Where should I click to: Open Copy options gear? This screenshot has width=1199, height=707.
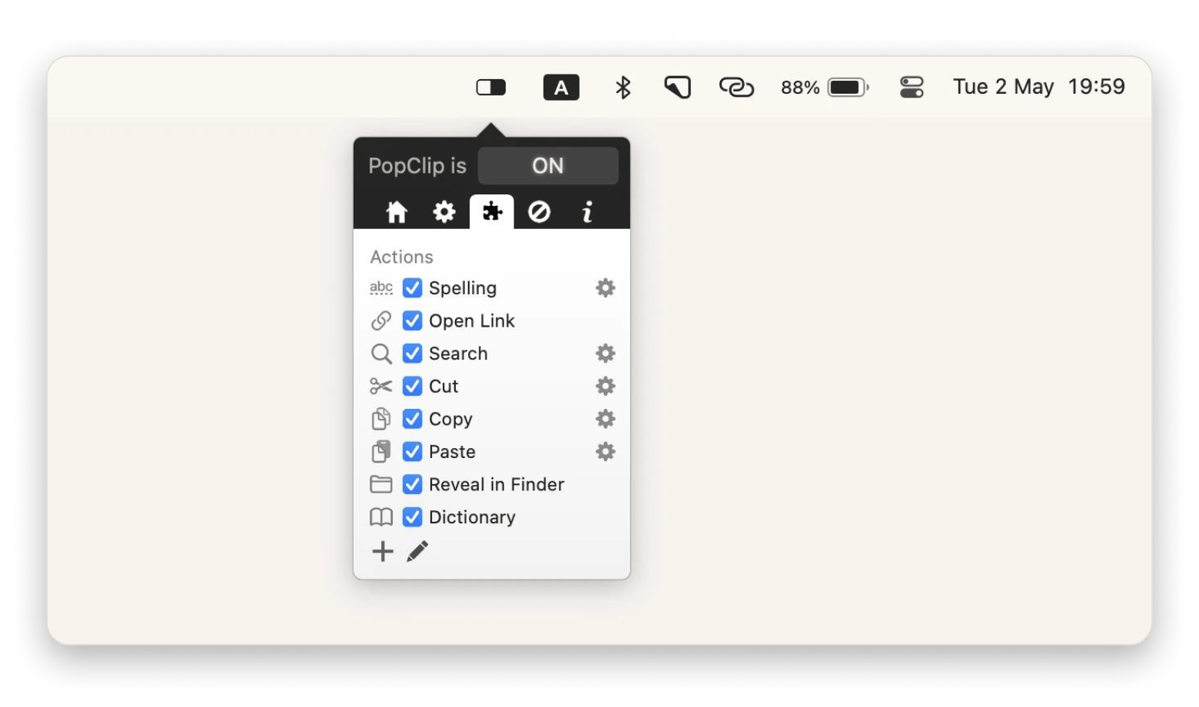606,419
